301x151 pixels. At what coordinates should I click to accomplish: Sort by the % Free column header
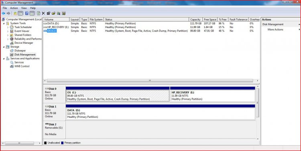coord(223,20)
